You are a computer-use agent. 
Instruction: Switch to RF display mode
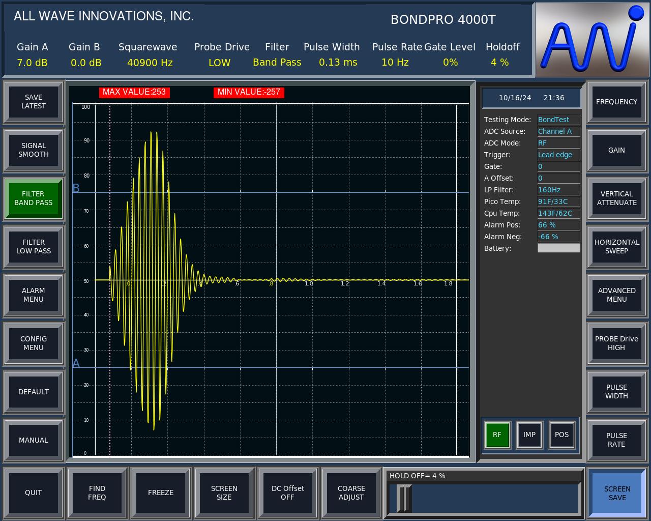coord(497,435)
